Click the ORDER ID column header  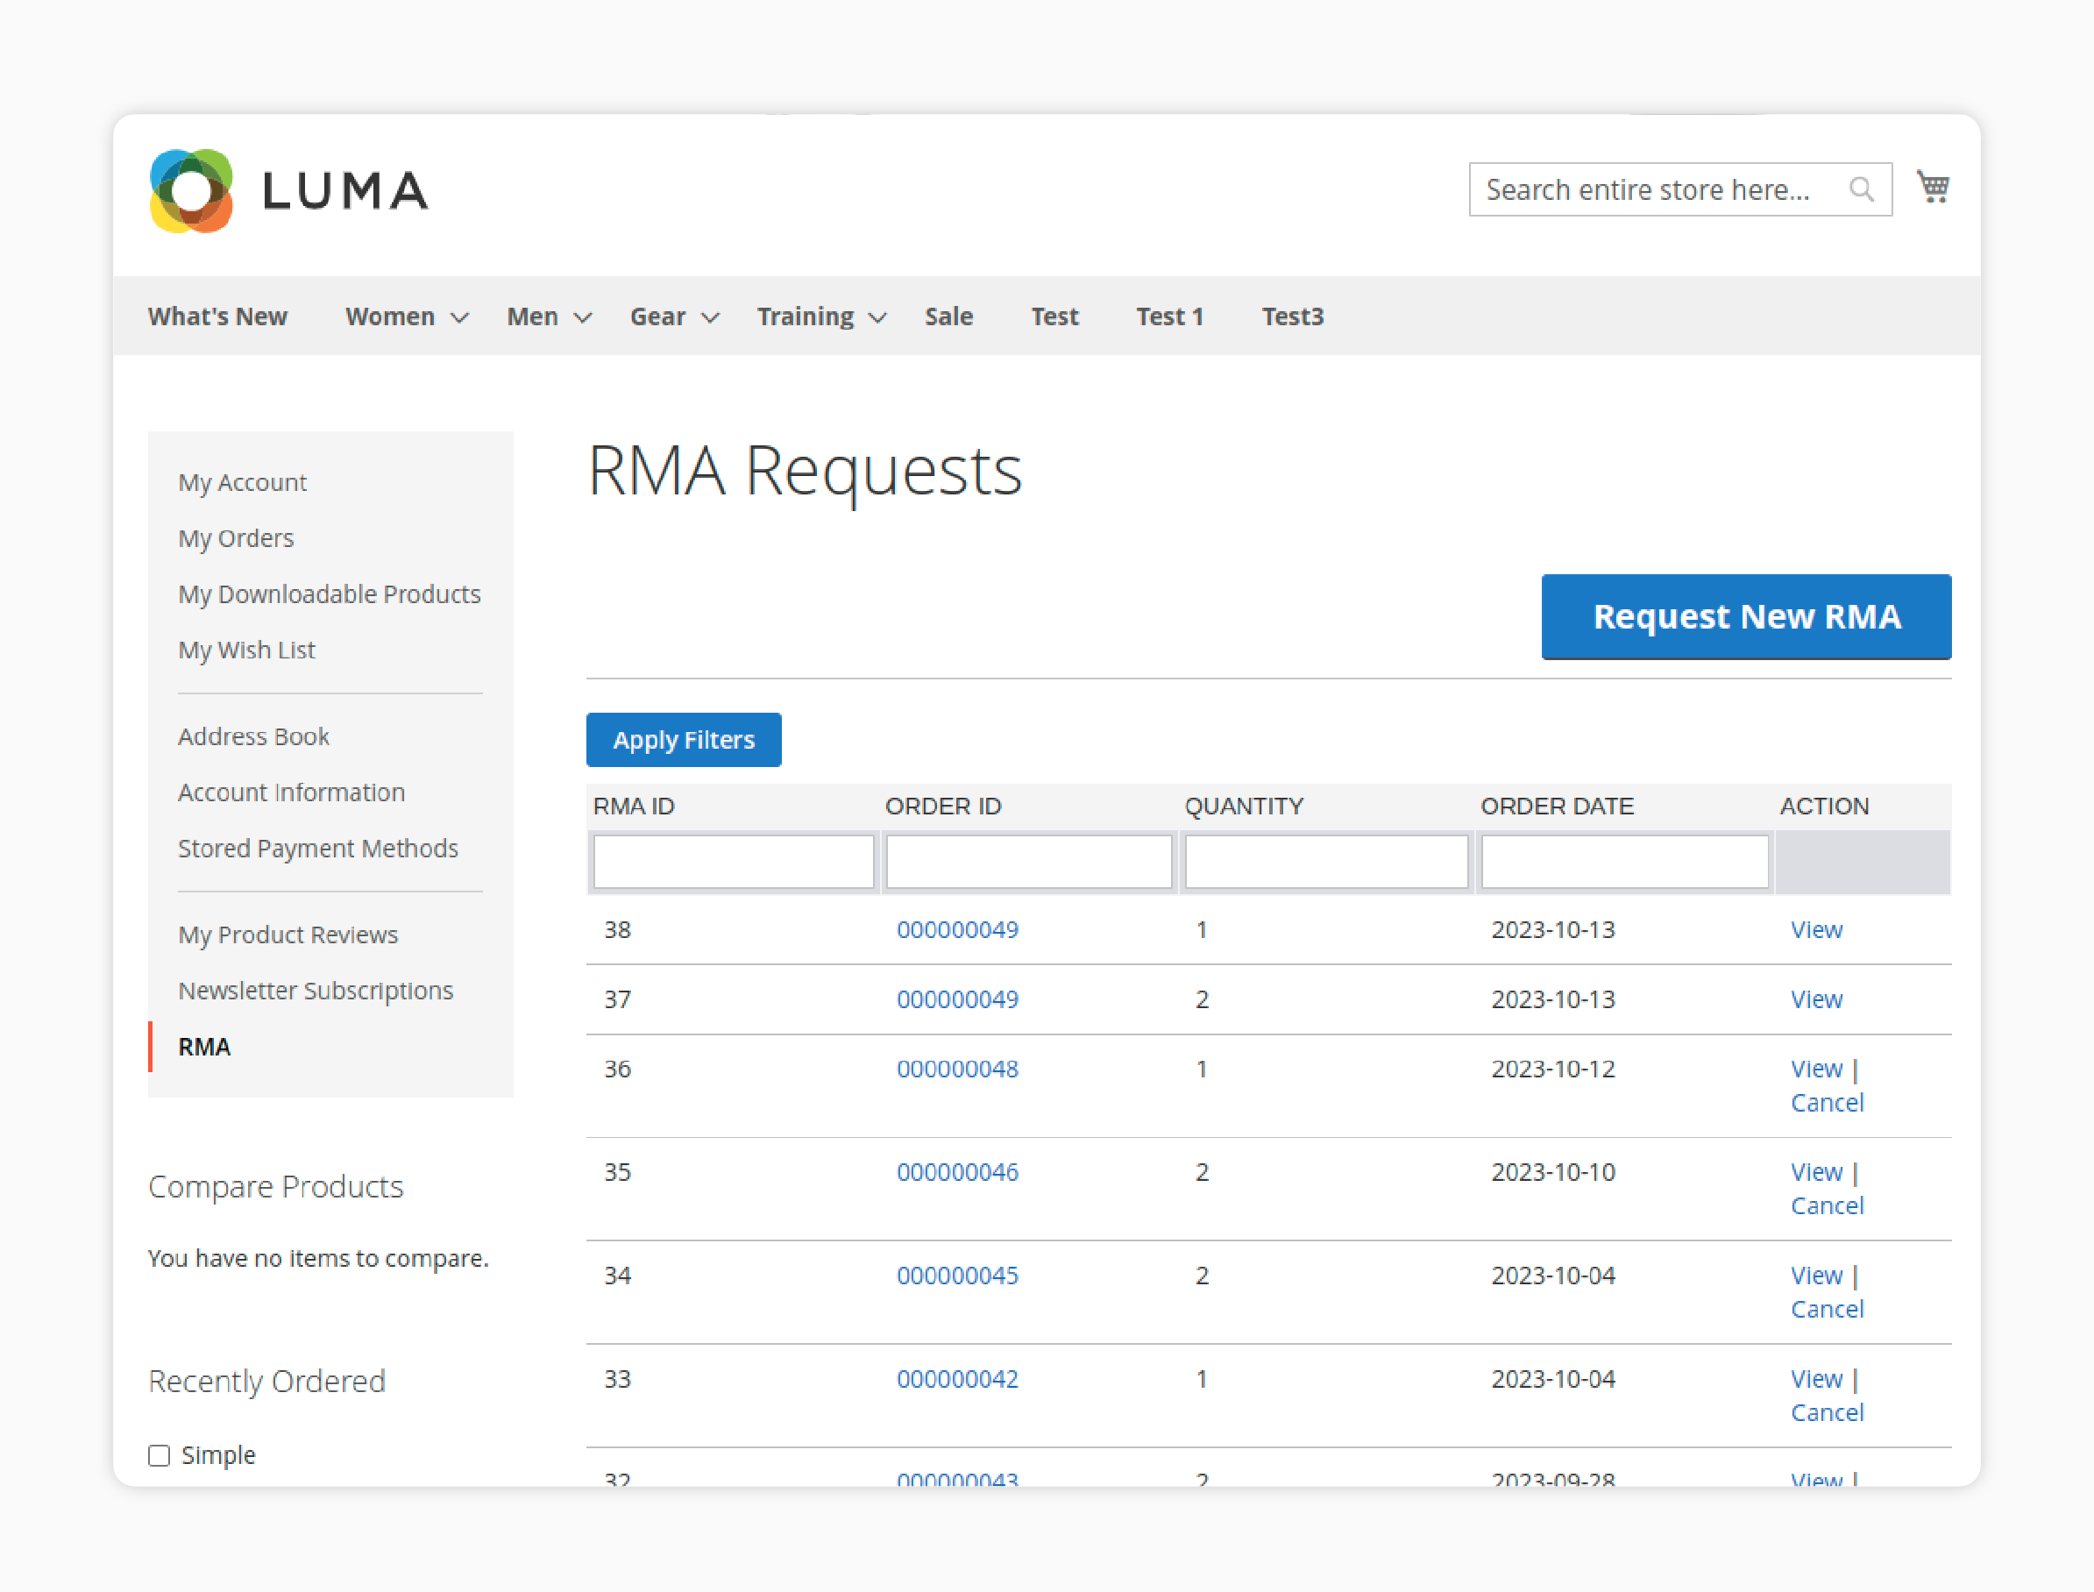tap(943, 807)
